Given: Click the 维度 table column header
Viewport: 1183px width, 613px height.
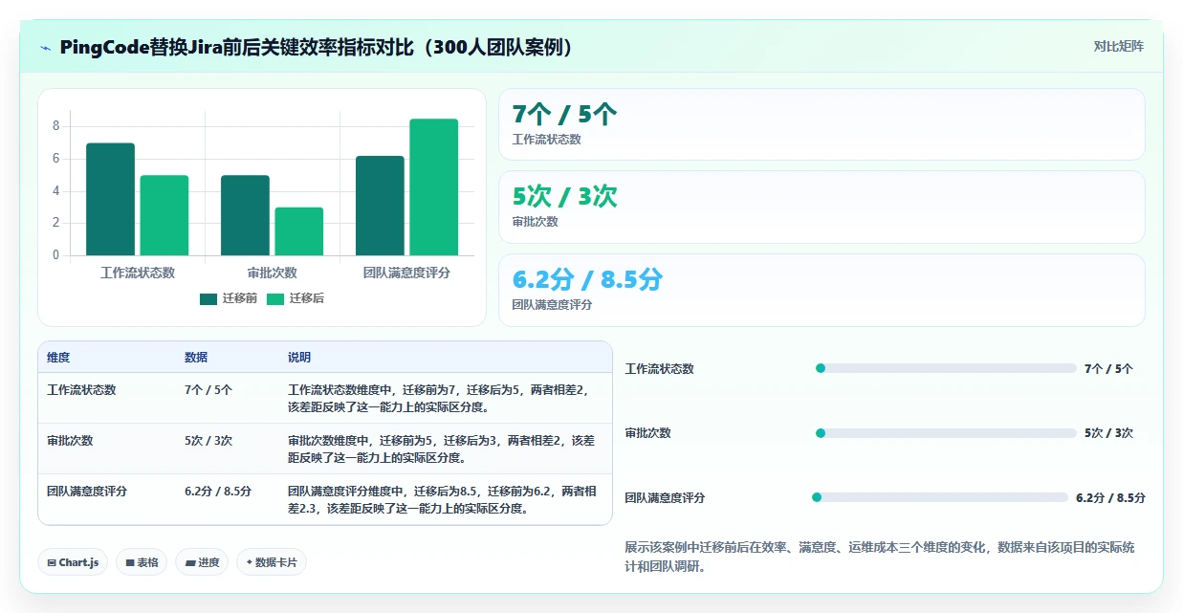Looking at the screenshot, I should (58, 358).
